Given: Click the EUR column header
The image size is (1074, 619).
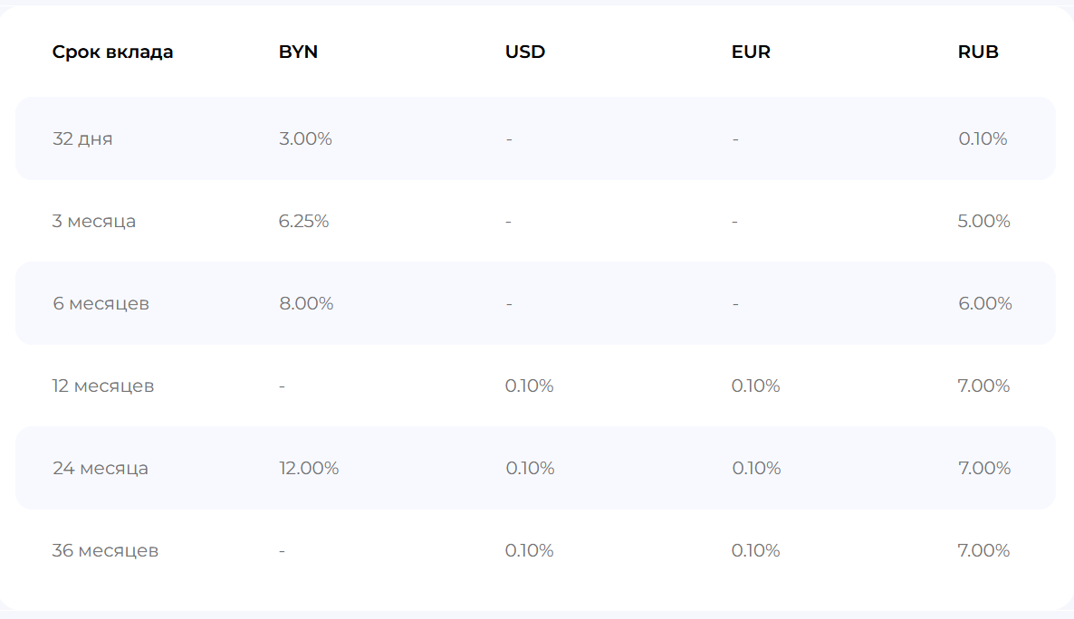Looking at the screenshot, I should [751, 52].
